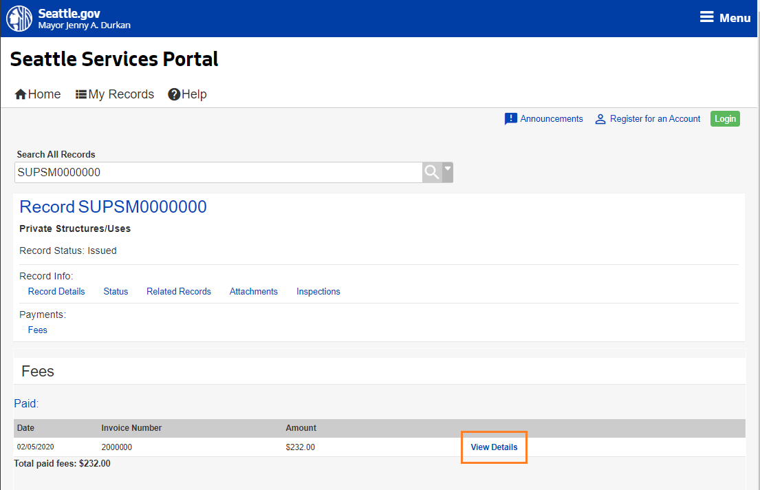
Task: Open the Announcements link text
Action: point(552,119)
